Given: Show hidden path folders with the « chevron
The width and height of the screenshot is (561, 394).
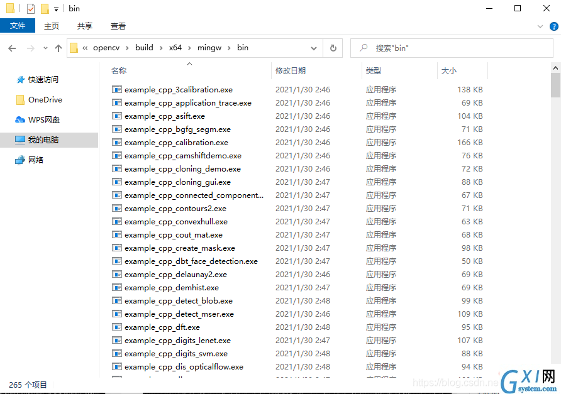Looking at the screenshot, I should click(85, 48).
